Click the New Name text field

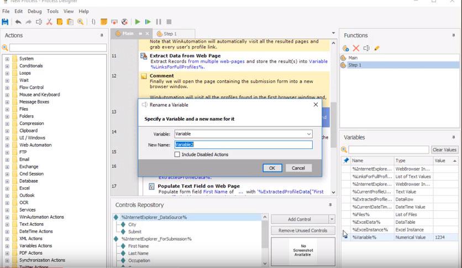point(243,145)
